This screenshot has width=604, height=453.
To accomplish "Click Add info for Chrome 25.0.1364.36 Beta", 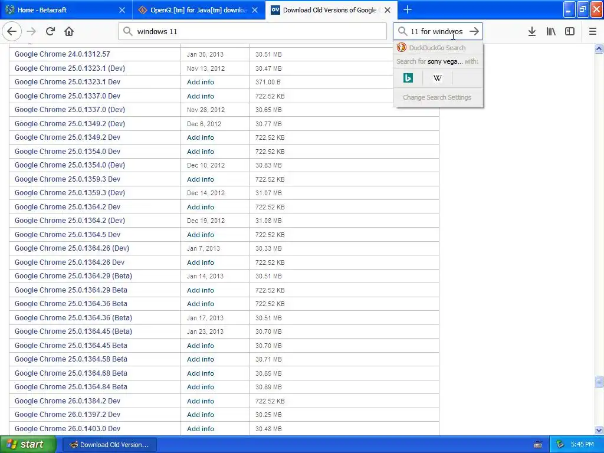I will (201, 304).
